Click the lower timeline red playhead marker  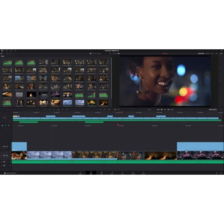pos(118,125)
